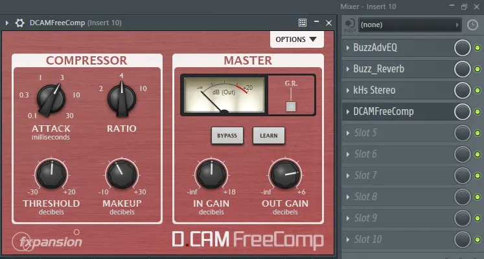Click the D.CAM FreeComp logo text
This screenshot has height=259, width=484.
pos(248,240)
